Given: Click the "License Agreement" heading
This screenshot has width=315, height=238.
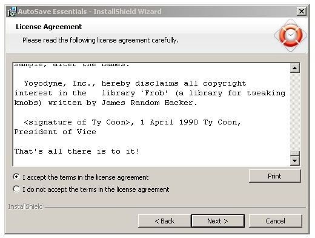Looking at the screenshot, I should (49, 27).
